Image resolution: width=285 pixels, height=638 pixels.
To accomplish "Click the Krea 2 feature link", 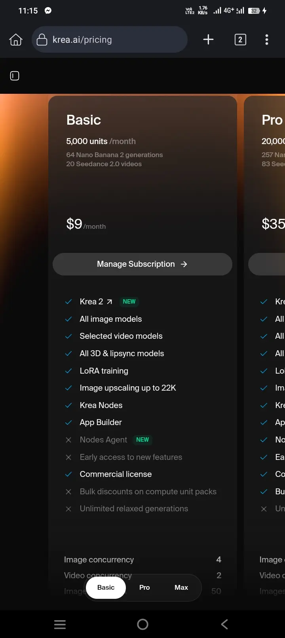I will [91, 302].
